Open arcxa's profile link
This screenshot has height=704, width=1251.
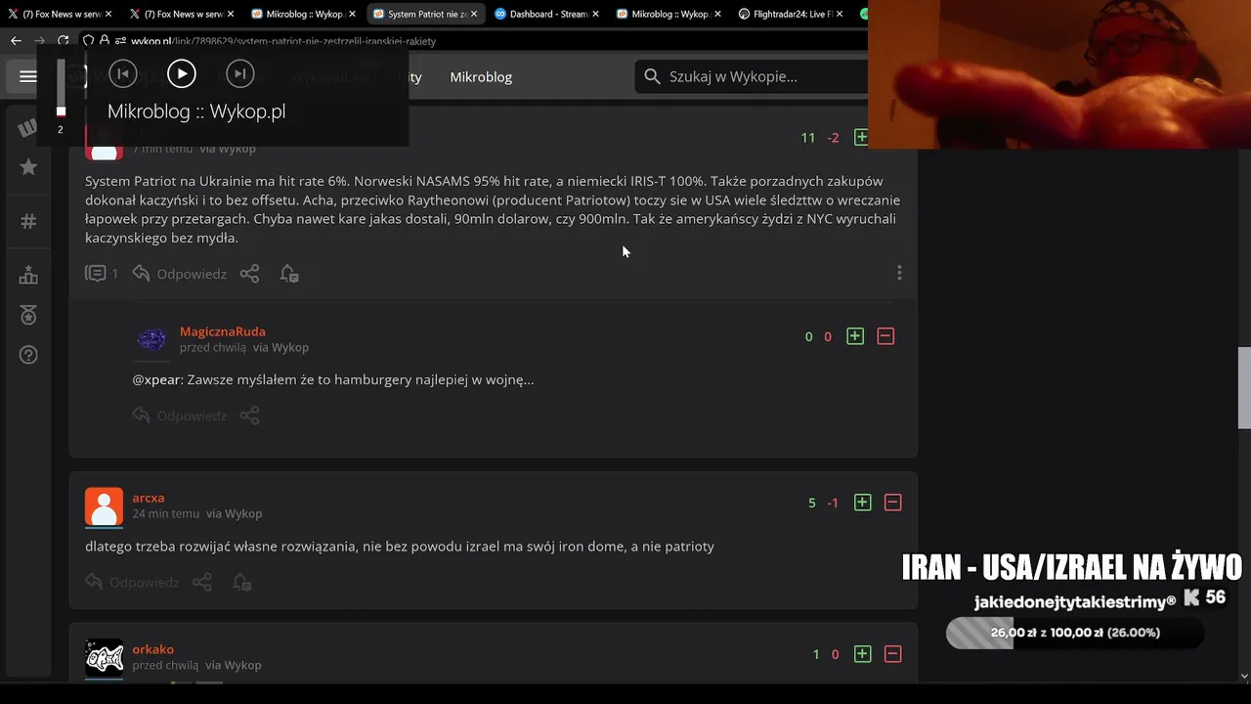[x=149, y=498]
